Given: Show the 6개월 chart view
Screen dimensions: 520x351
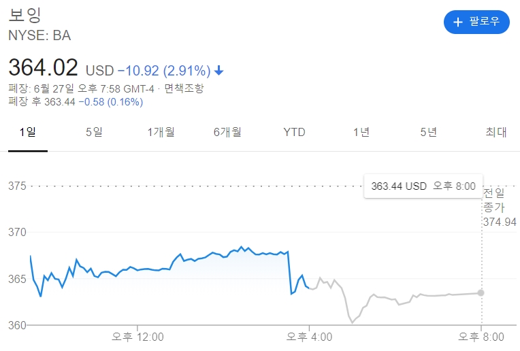Looking at the screenshot, I should pos(227,132).
